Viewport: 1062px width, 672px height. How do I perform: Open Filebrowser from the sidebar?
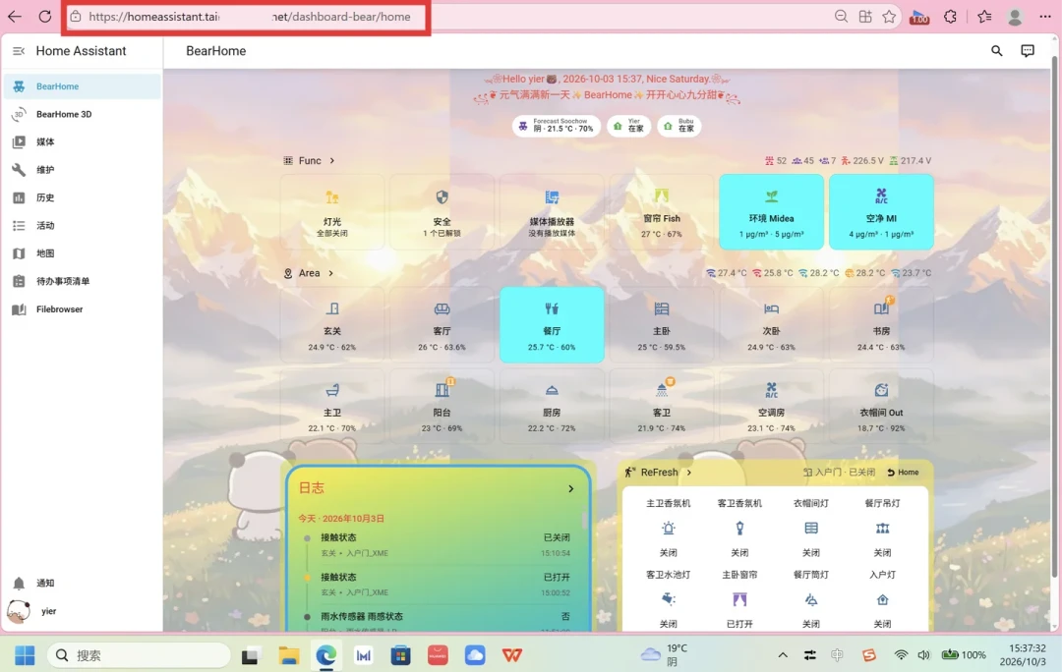[x=82, y=309]
